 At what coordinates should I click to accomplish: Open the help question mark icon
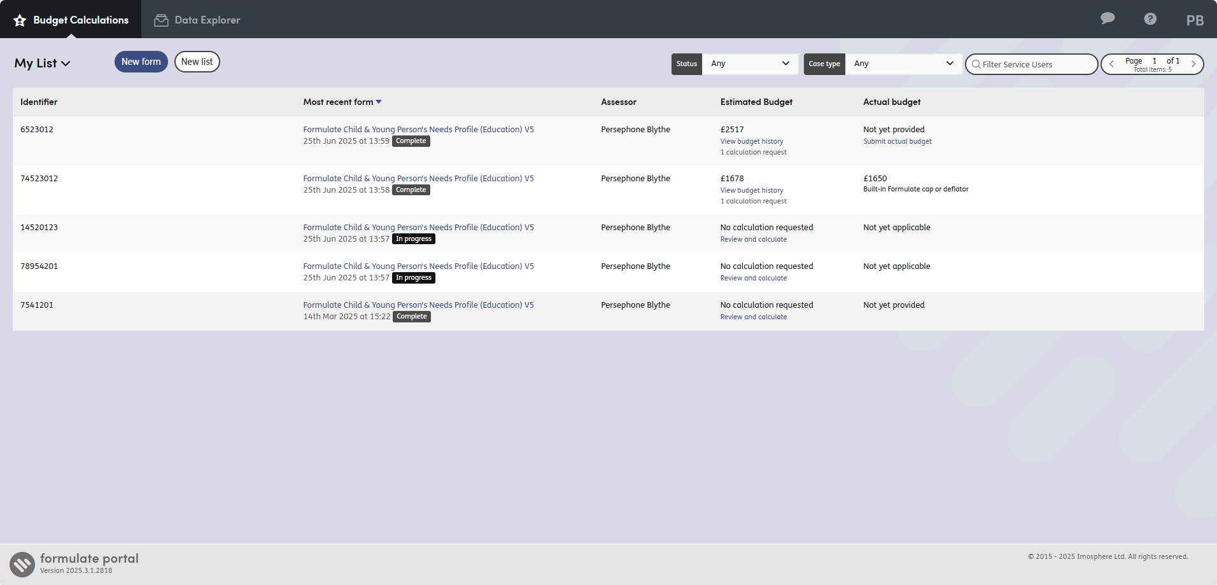(x=1150, y=19)
